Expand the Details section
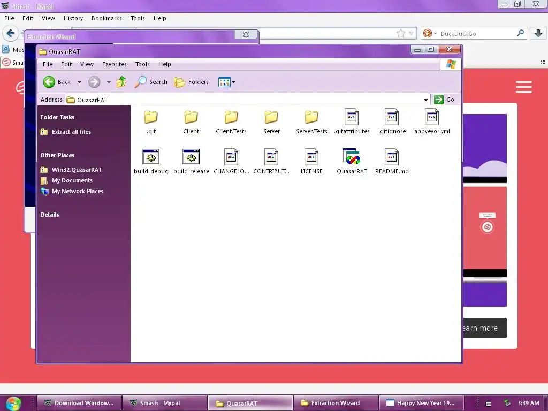Viewport: 548px width, 411px height. (x=50, y=215)
